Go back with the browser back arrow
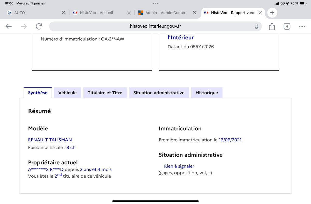The image size is (311, 204). pos(9,26)
